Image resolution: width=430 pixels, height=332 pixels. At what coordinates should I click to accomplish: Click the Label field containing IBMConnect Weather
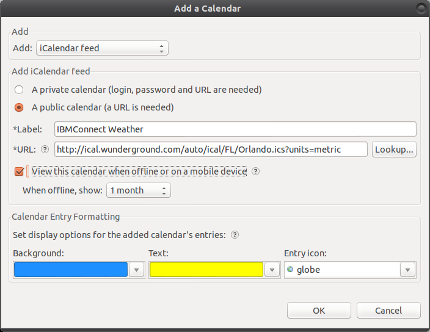(x=235, y=129)
